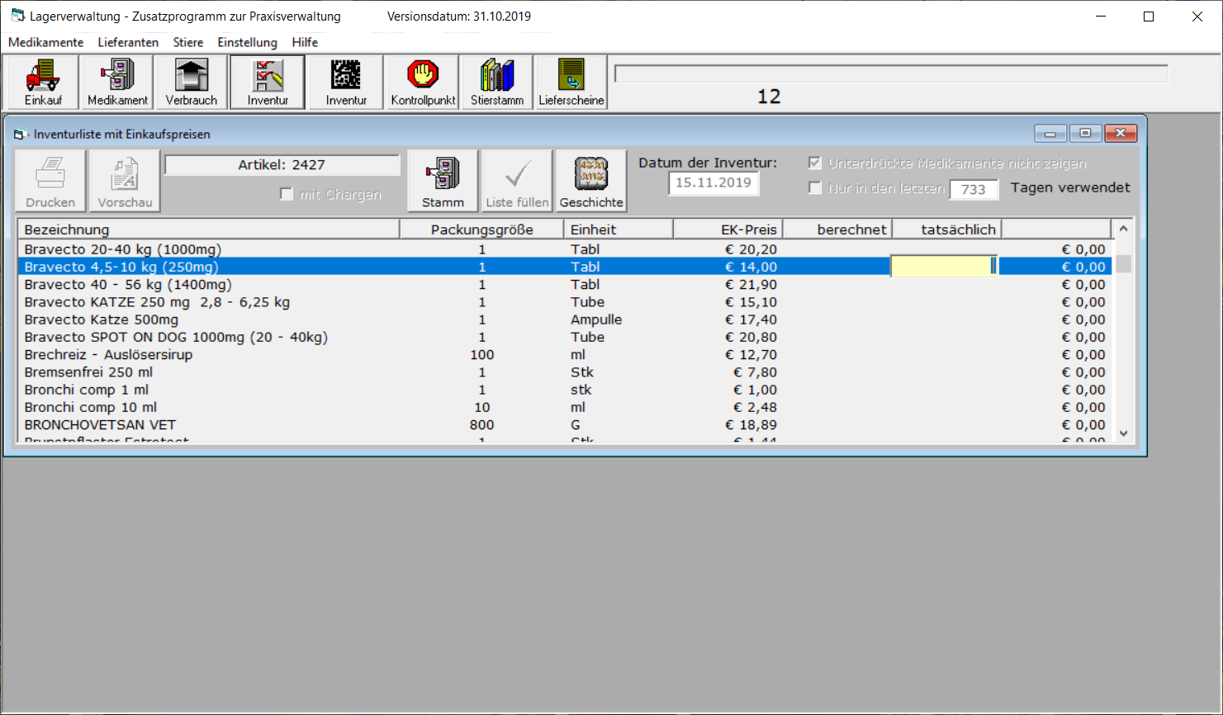The image size is (1223, 715).
Task: Open the Hilfe menu
Action: pos(305,42)
